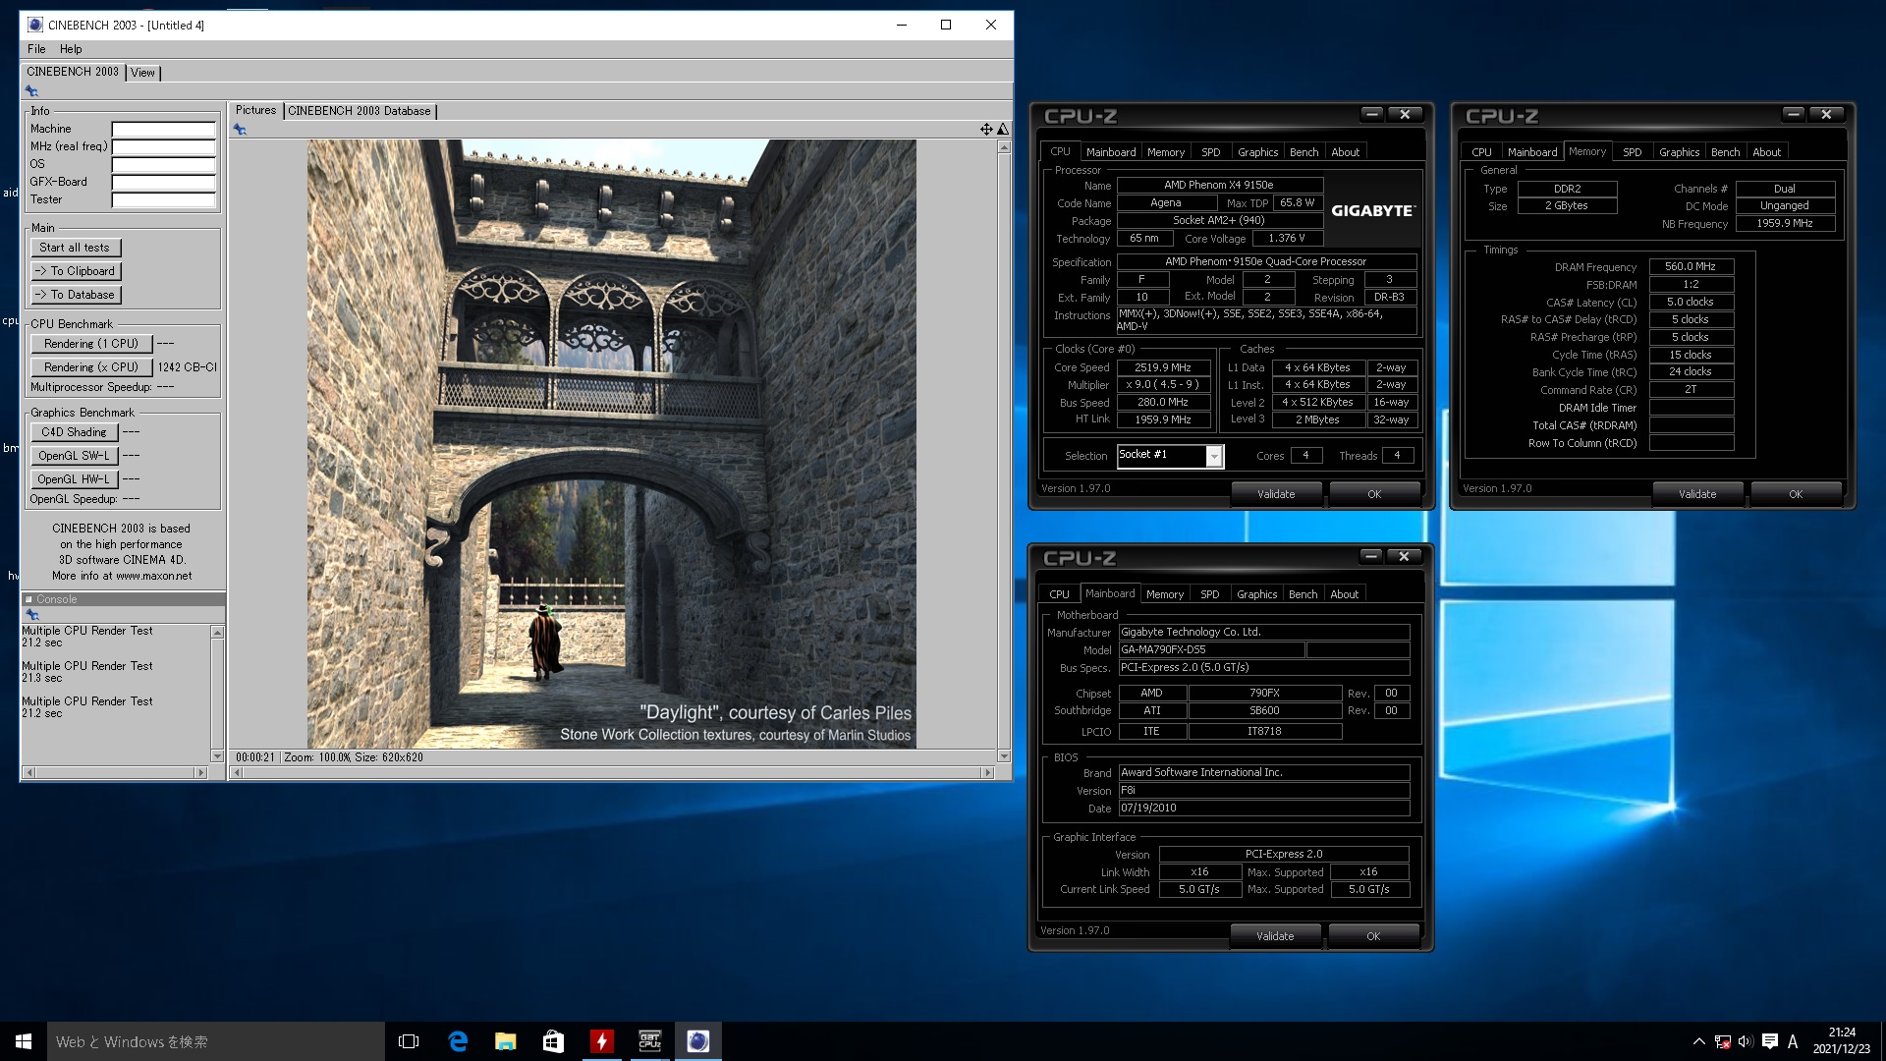Start the OpenGL HW-L test

click(x=74, y=479)
